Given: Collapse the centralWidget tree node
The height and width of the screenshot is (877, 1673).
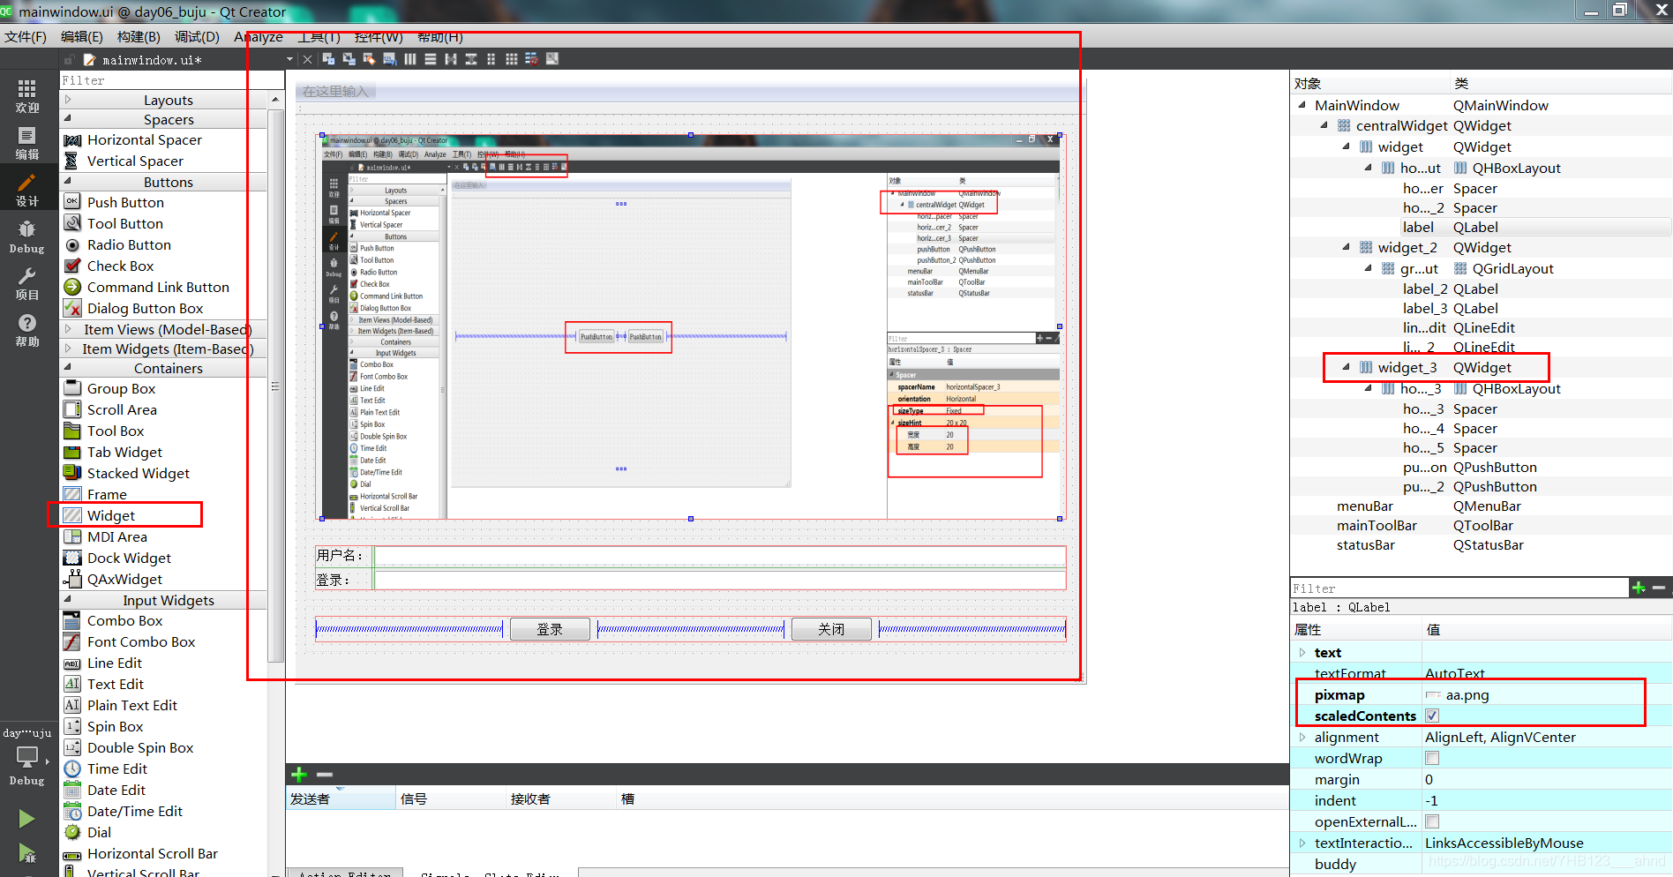Looking at the screenshot, I should tap(1324, 125).
